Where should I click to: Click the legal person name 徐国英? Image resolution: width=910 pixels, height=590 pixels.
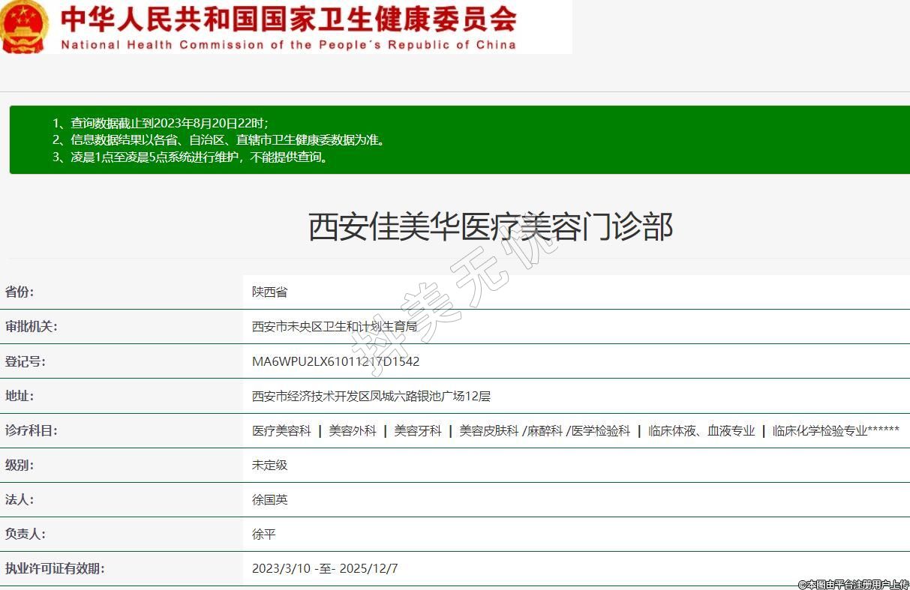coord(269,499)
